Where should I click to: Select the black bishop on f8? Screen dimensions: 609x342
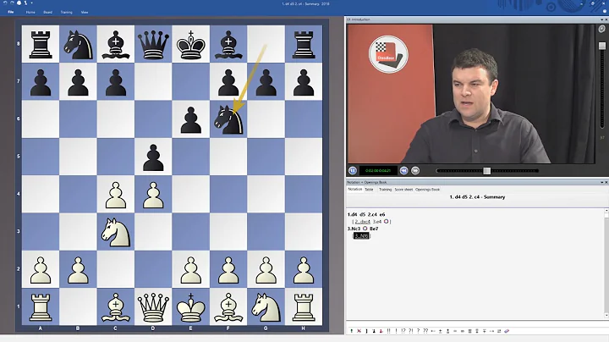pyautogui.click(x=228, y=44)
